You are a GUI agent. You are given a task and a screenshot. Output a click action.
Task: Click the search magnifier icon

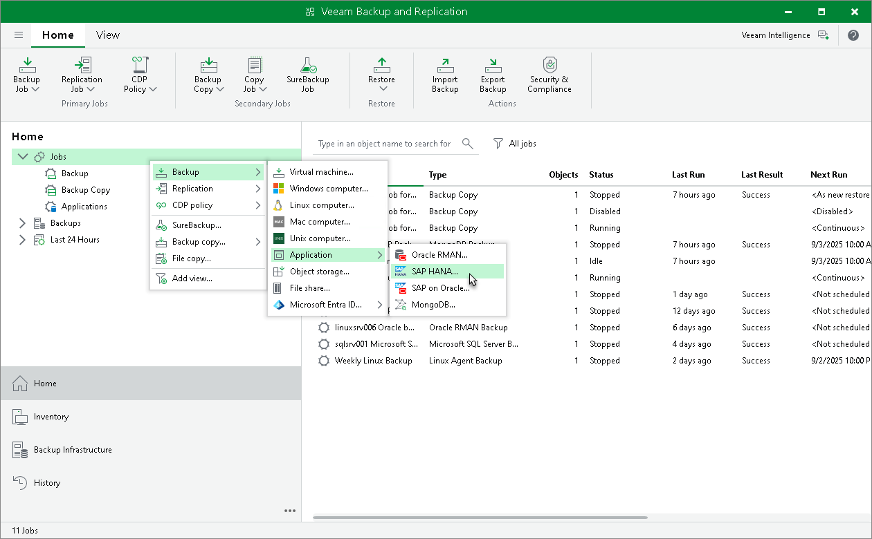click(469, 144)
